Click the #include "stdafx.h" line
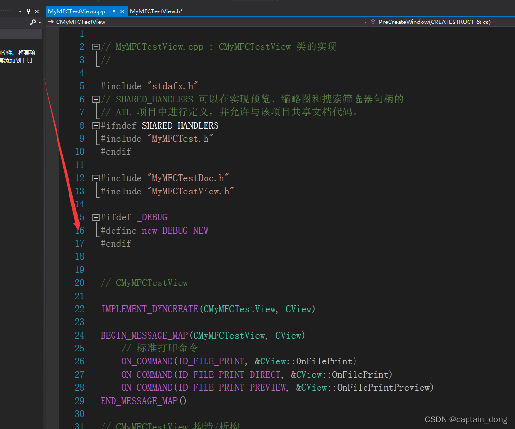 [x=149, y=86]
